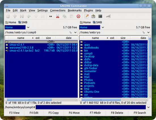This screenshot has width=156, height=120.
Task: Click SMB device button in right panel
Action: 97,22
